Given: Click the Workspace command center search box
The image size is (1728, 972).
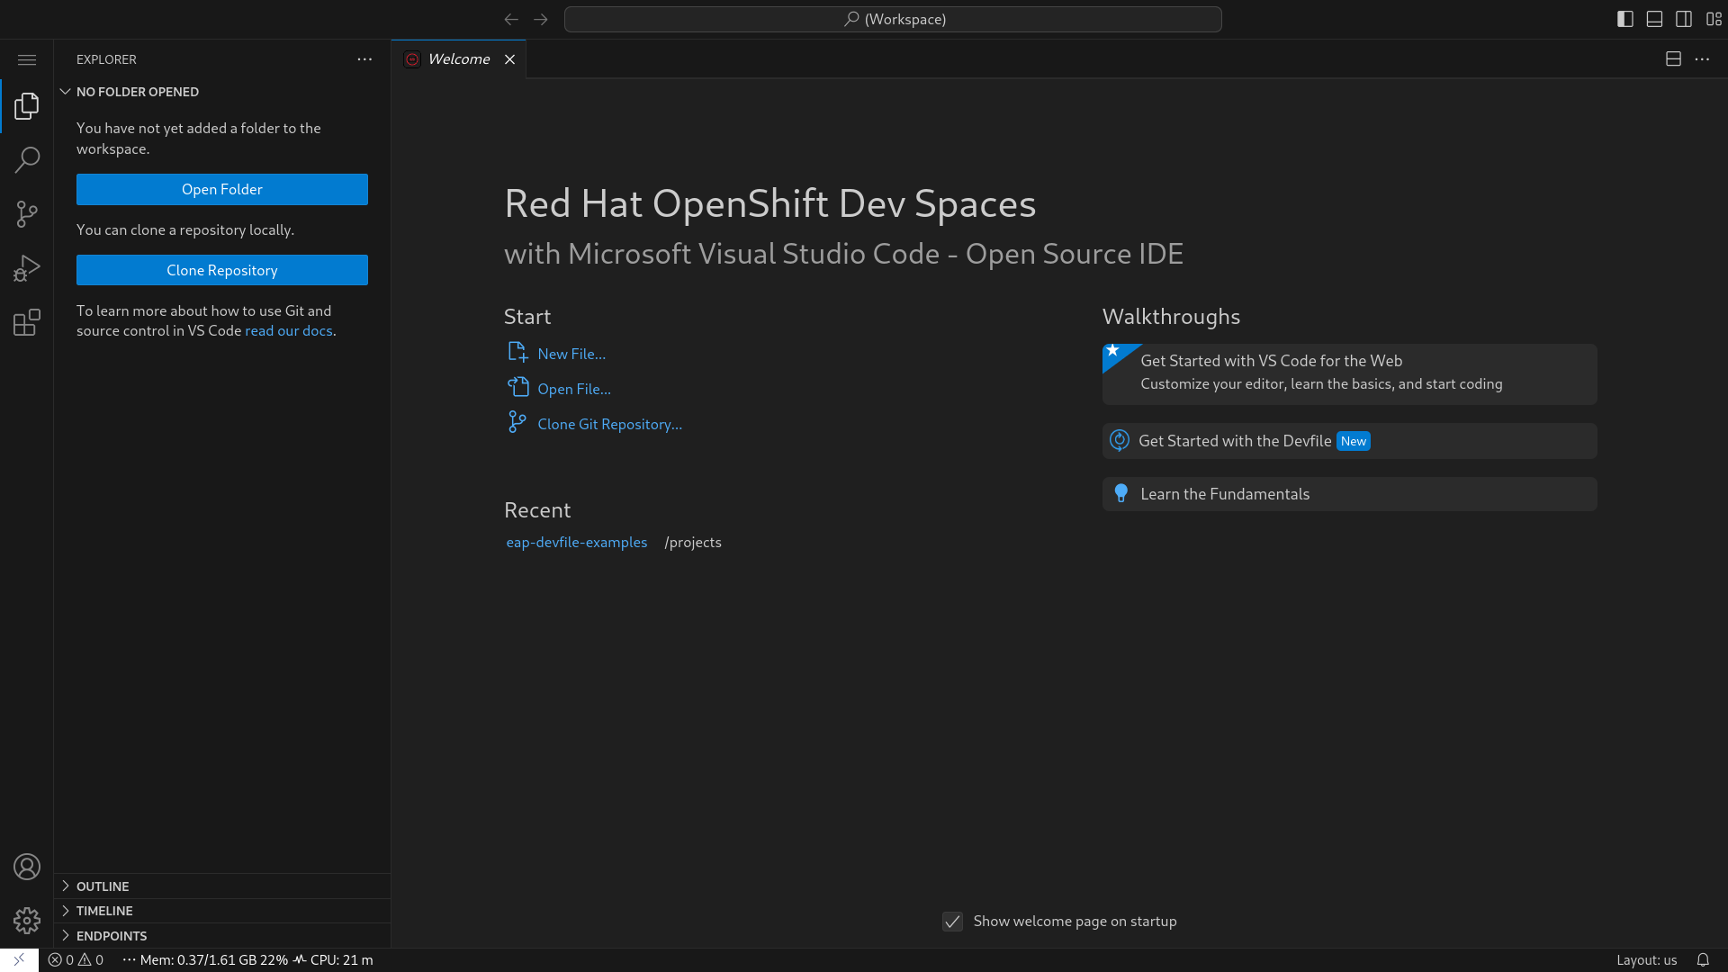Looking at the screenshot, I should (x=892, y=19).
